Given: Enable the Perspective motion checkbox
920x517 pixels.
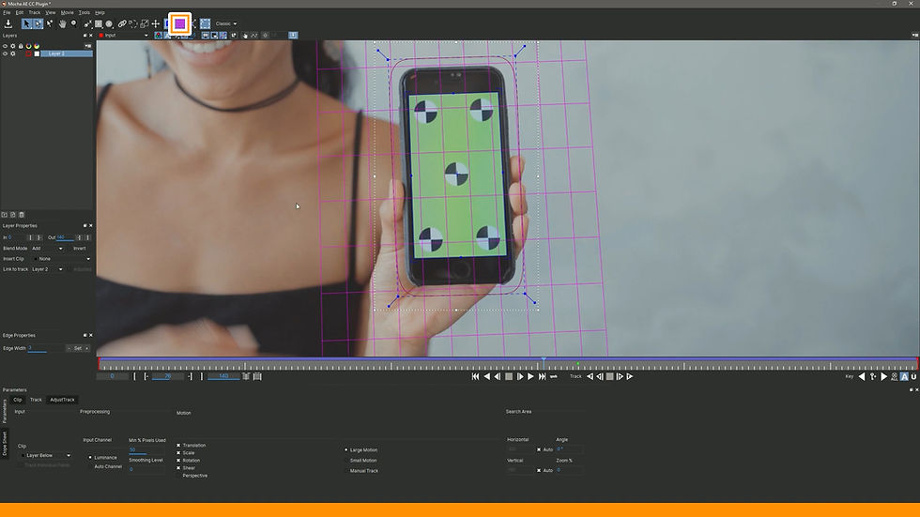Looking at the screenshot, I should coord(179,476).
